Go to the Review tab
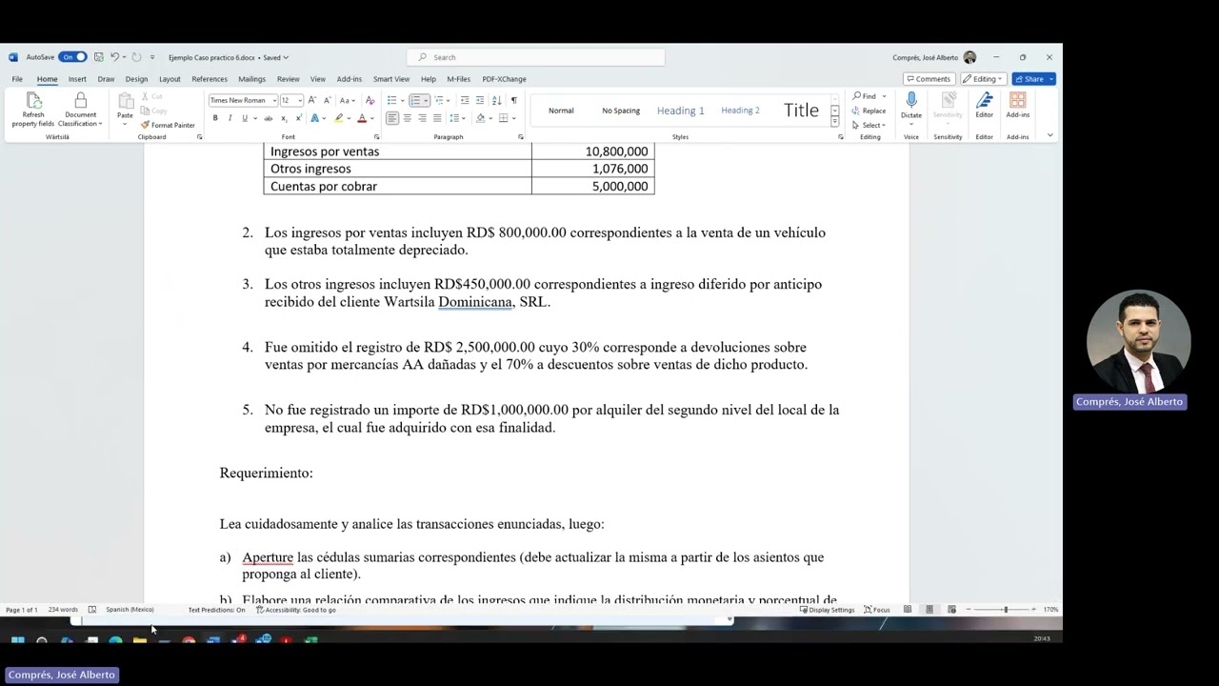Screen dimensions: 1219x686 coord(288,79)
